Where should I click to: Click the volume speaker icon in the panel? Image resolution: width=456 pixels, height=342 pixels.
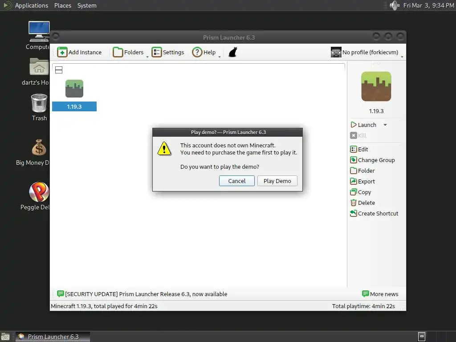[x=395, y=5]
